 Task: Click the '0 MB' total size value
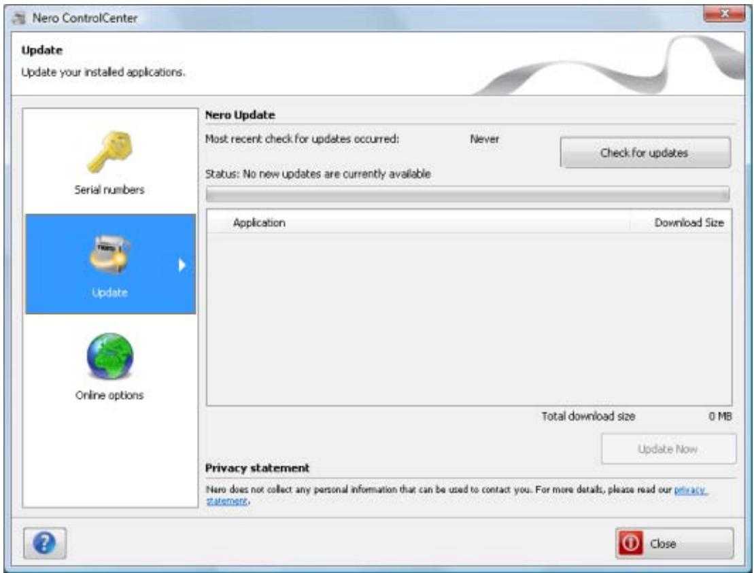point(720,416)
